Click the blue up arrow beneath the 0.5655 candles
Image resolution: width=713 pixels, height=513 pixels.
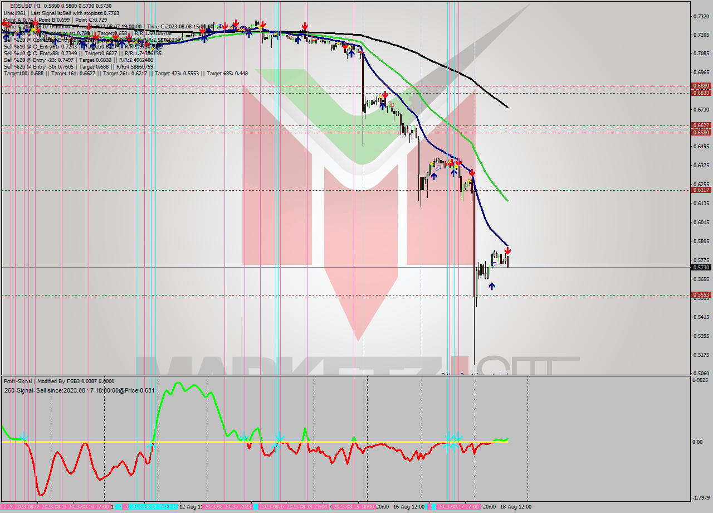click(492, 285)
